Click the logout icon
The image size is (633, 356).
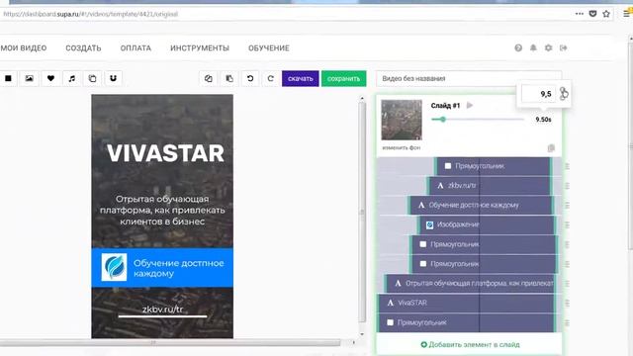click(x=563, y=48)
